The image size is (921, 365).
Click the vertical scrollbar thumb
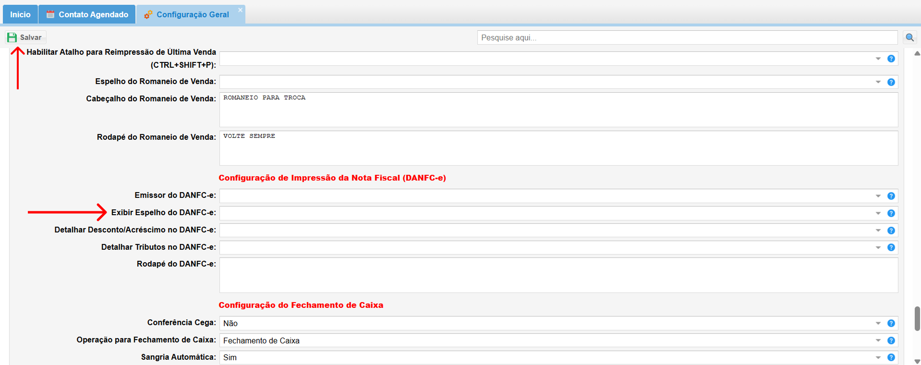[x=917, y=318]
